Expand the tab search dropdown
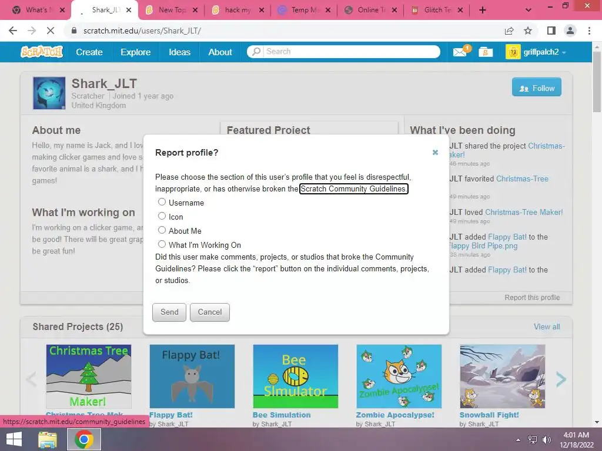This screenshot has height=451, width=602. pyautogui.click(x=529, y=10)
